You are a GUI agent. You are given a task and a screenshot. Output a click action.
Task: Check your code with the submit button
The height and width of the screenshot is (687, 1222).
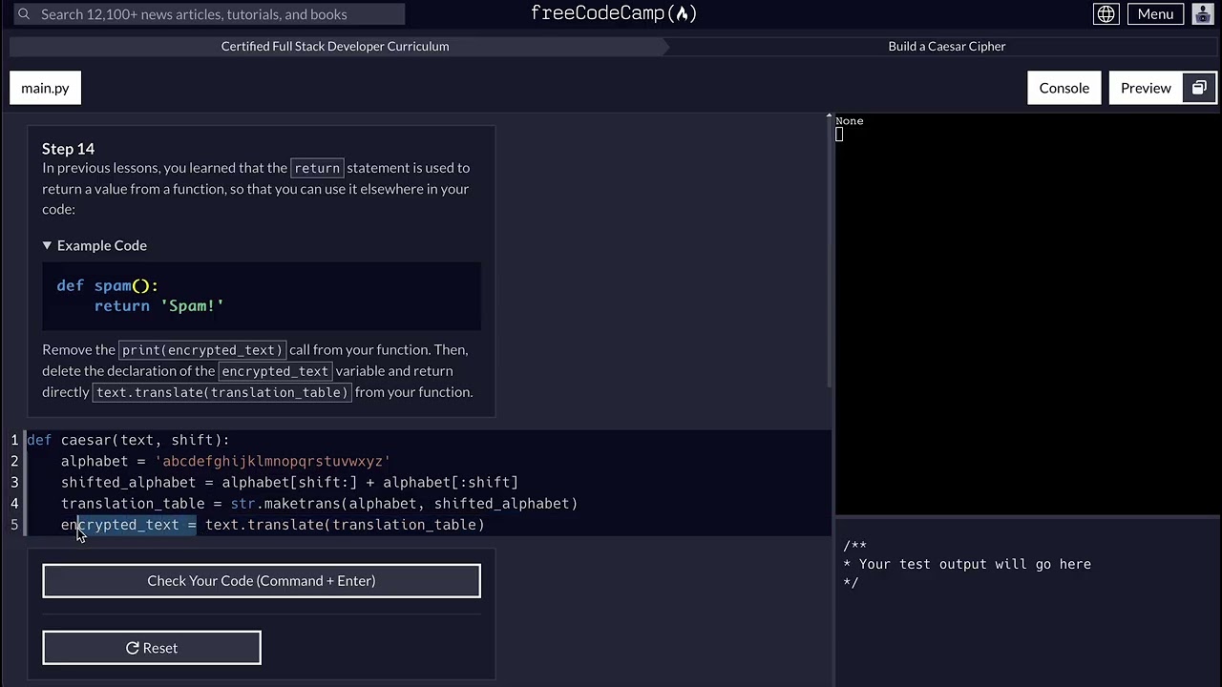[x=262, y=580]
